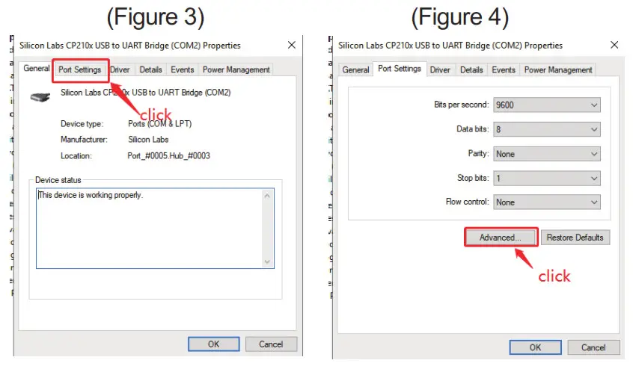Image resolution: width=633 pixels, height=369 pixels.
Task: Click Figure 4 window title text
Action: tap(450, 45)
